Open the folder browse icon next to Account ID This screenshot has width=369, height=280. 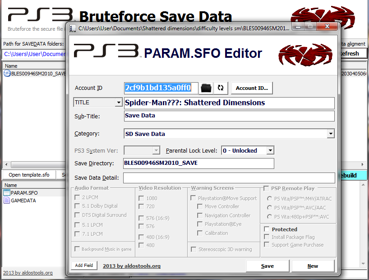click(x=206, y=88)
